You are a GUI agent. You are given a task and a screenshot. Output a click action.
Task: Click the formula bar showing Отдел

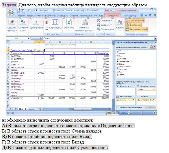(99, 38)
